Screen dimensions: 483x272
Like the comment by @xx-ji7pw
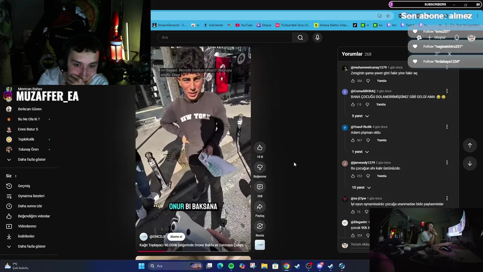353,212
